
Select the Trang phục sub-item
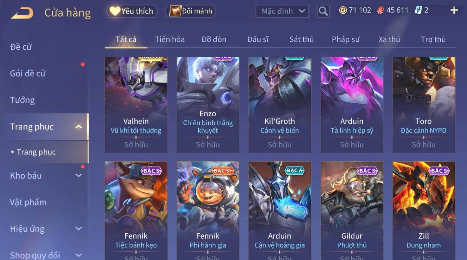point(36,152)
